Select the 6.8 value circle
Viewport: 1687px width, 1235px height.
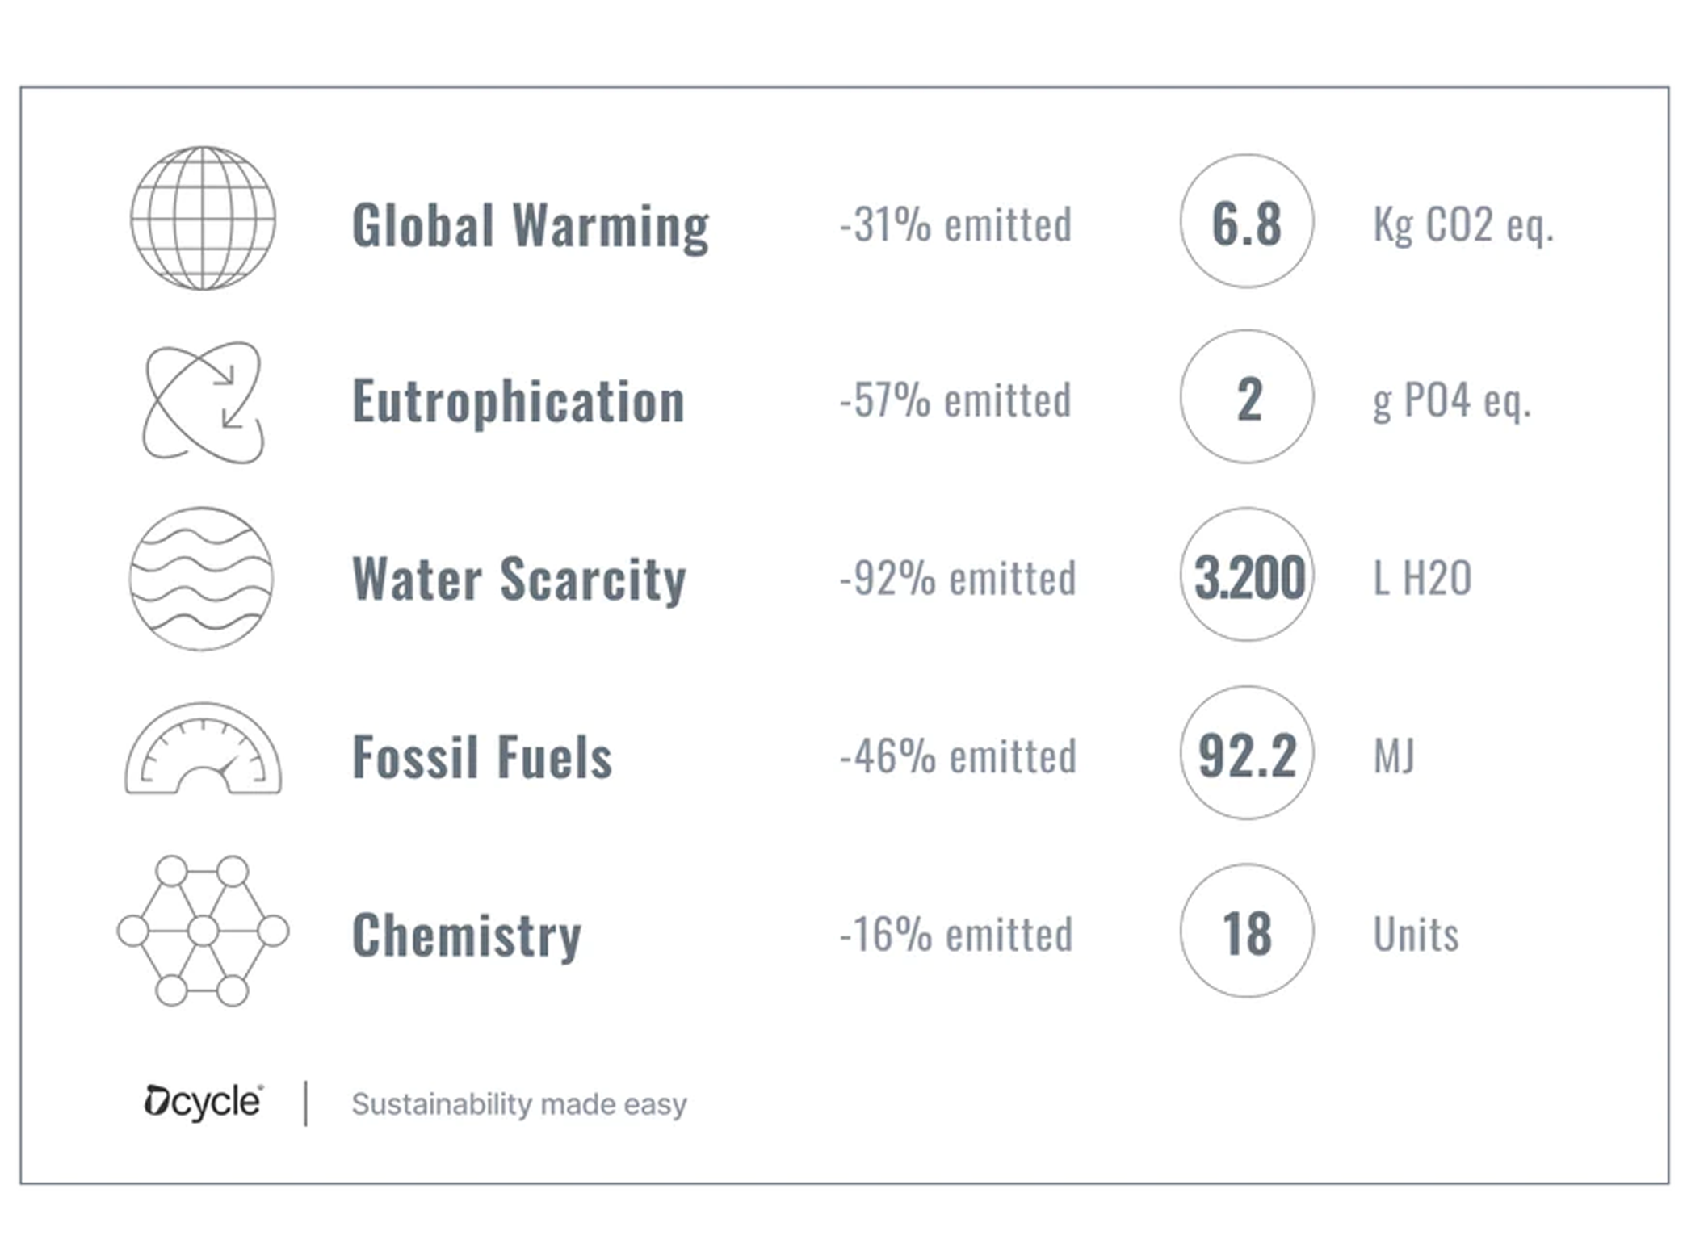(1246, 221)
